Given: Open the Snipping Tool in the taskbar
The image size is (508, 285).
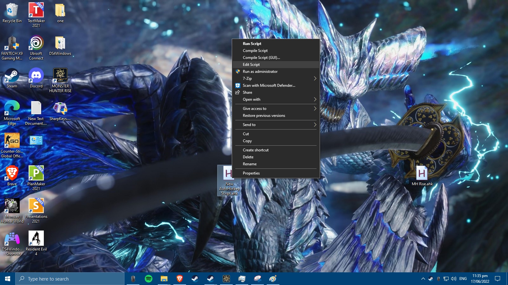Looking at the screenshot, I should tap(257, 279).
